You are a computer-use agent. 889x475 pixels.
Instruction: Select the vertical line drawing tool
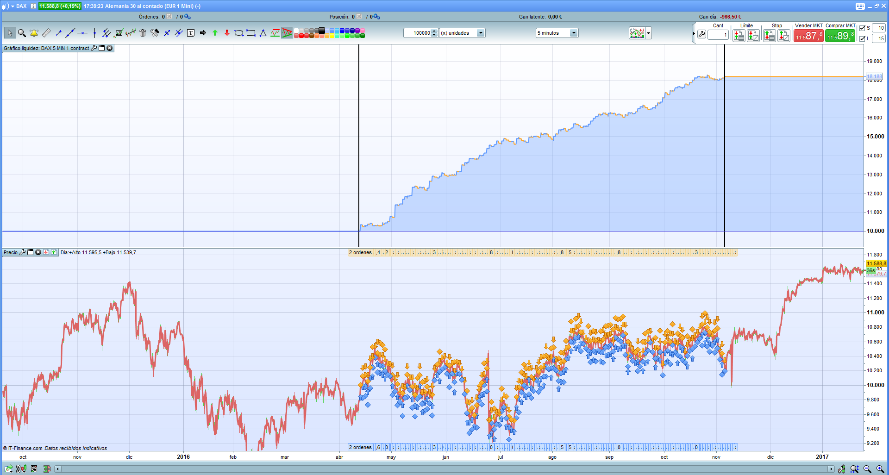(94, 33)
